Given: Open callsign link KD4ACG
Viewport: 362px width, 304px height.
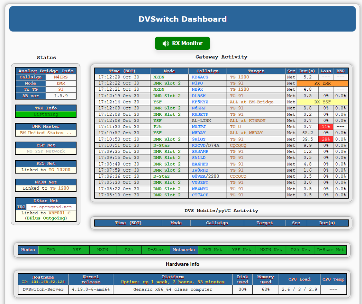Looking at the screenshot, I should [x=200, y=77].
